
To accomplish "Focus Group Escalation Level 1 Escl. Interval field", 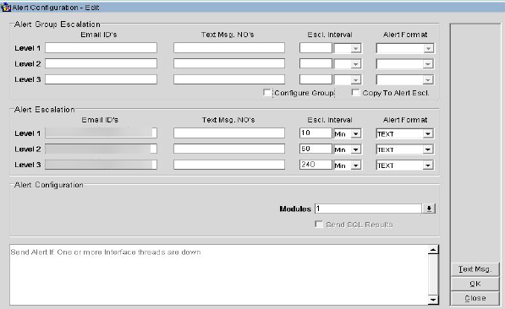I will coord(316,48).
